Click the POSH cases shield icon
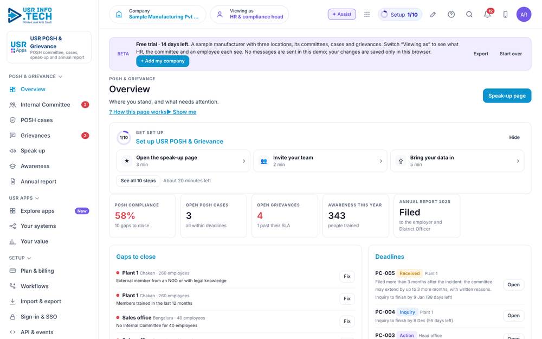This screenshot has height=339, width=542. 12,120
